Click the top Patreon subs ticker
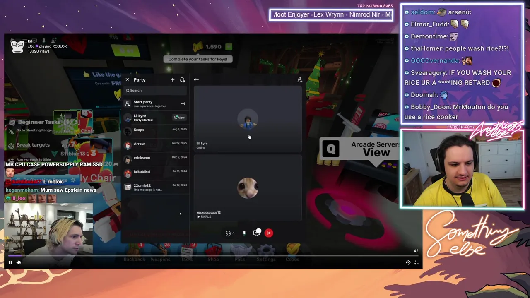 (331, 15)
